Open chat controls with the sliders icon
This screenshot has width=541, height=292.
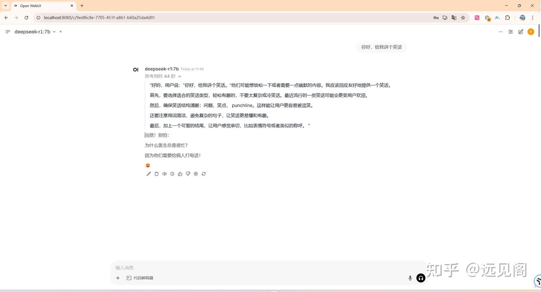click(510, 32)
